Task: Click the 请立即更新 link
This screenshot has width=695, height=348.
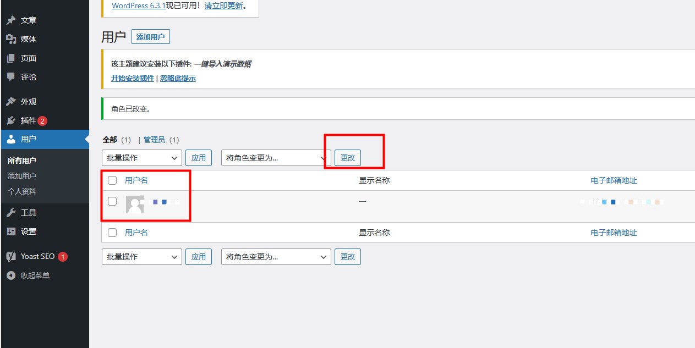Action: tap(223, 6)
